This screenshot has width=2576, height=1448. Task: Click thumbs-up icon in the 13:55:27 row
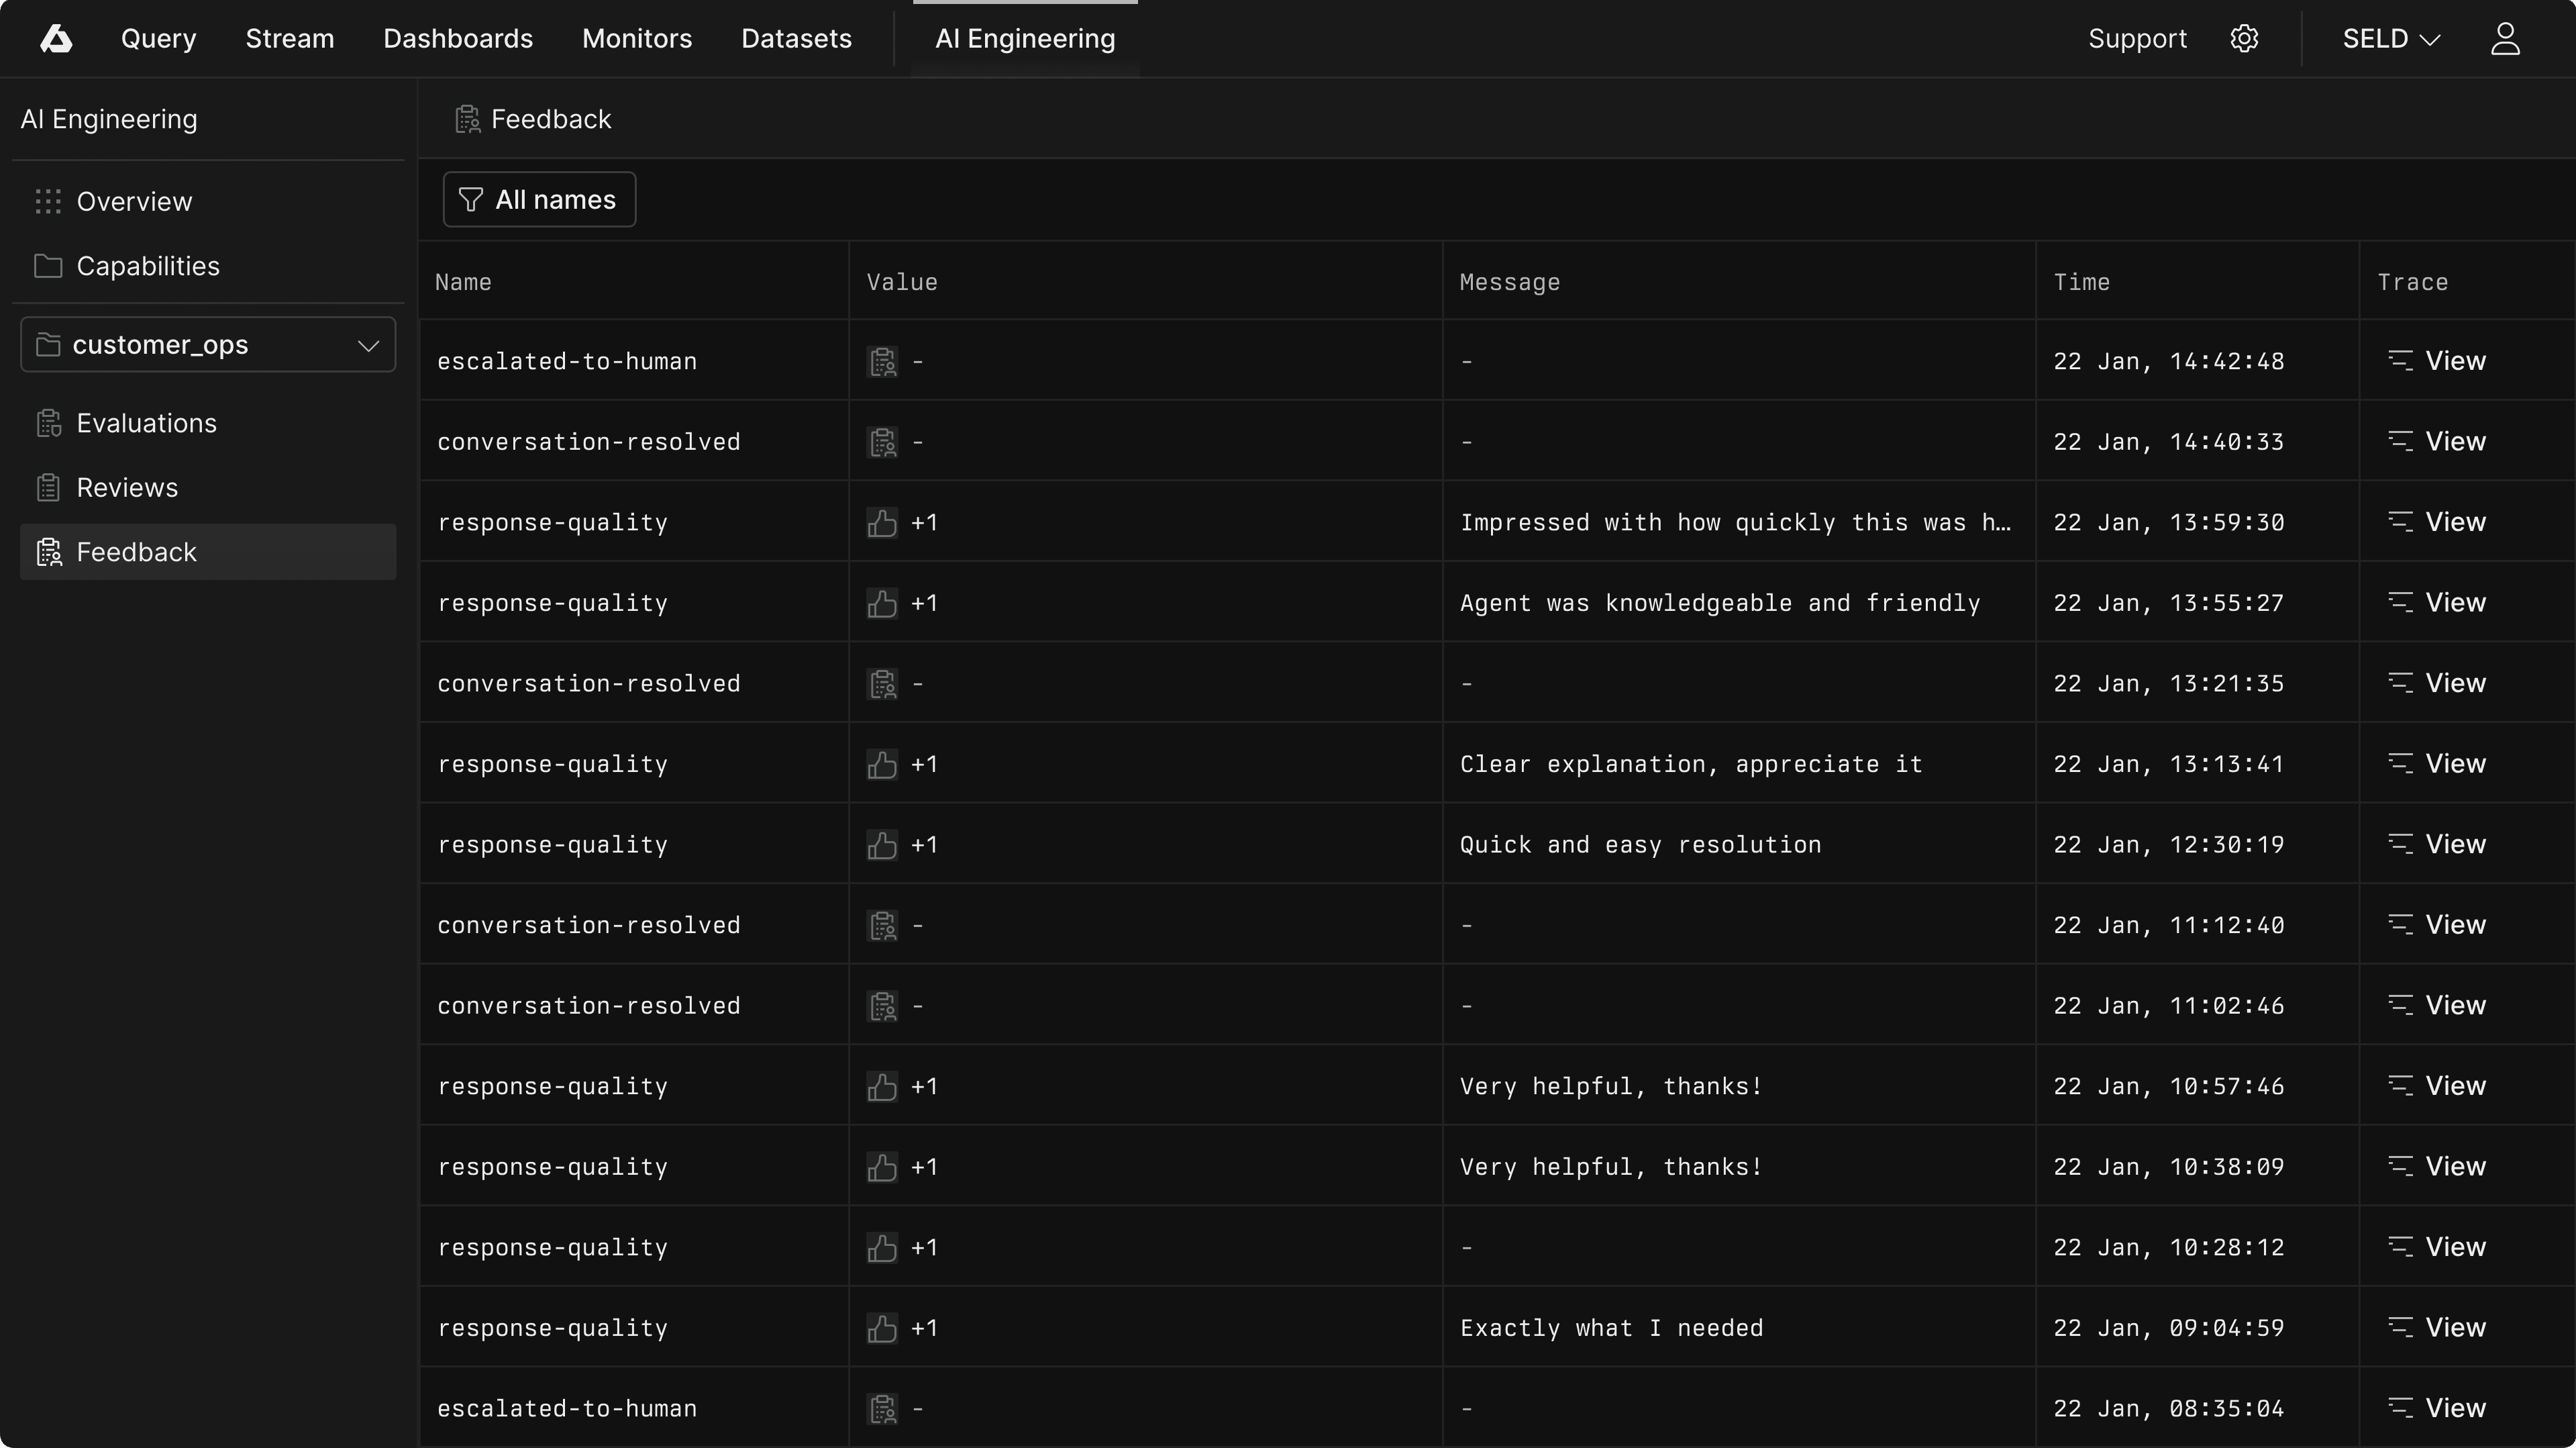(882, 604)
